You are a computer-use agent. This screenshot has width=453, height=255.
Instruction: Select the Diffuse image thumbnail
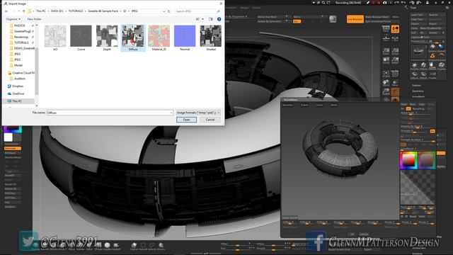133,38
